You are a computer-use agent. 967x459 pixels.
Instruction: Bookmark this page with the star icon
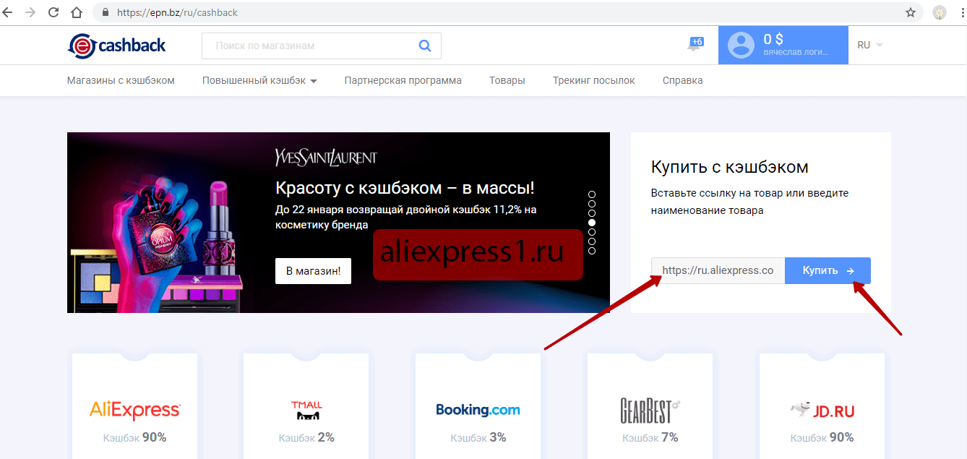[x=911, y=12]
